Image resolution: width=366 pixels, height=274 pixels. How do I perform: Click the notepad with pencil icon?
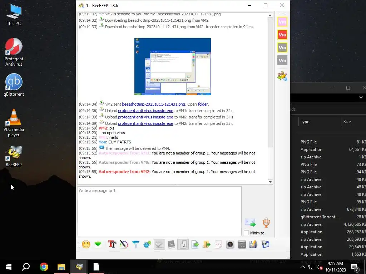pyautogui.click(x=253, y=244)
